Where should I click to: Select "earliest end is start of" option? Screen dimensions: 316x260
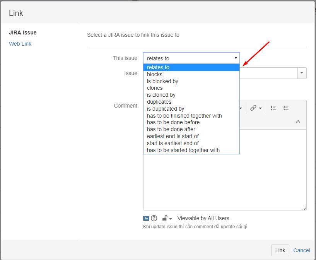(191, 136)
